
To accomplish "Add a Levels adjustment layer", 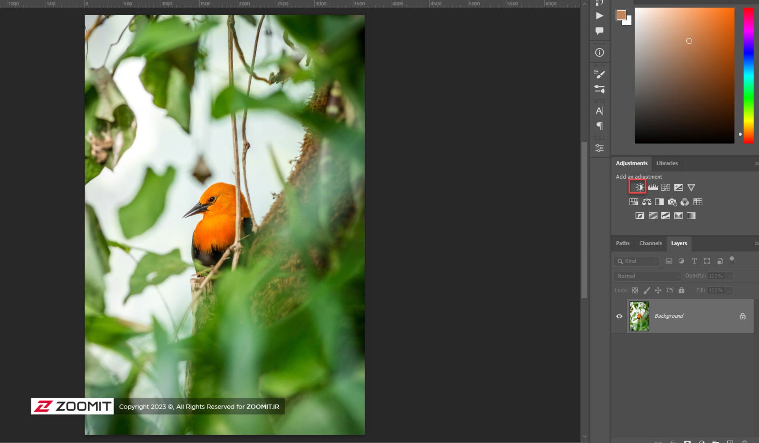I will [x=653, y=187].
